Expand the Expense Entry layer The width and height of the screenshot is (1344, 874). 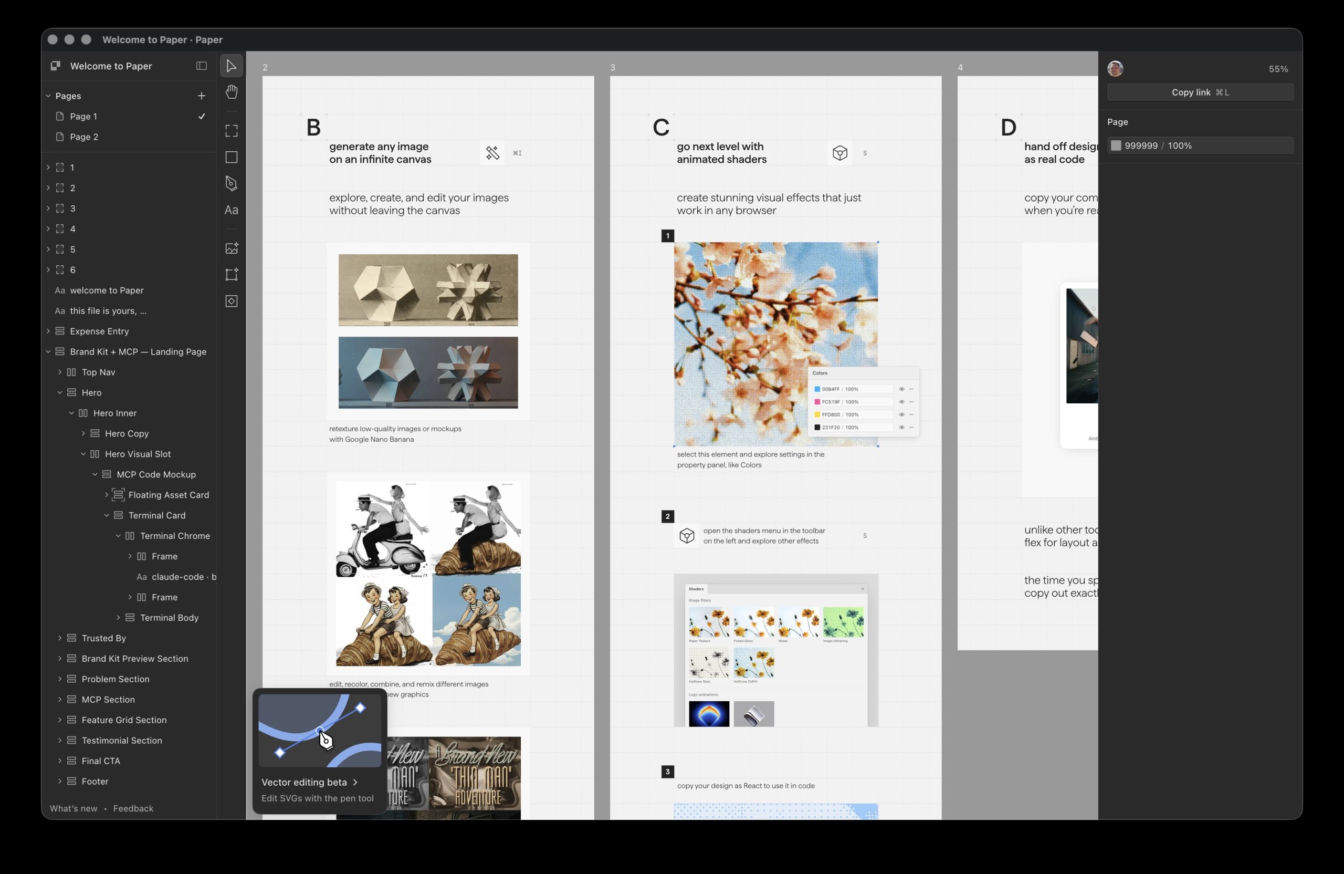click(x=49, y=331)
